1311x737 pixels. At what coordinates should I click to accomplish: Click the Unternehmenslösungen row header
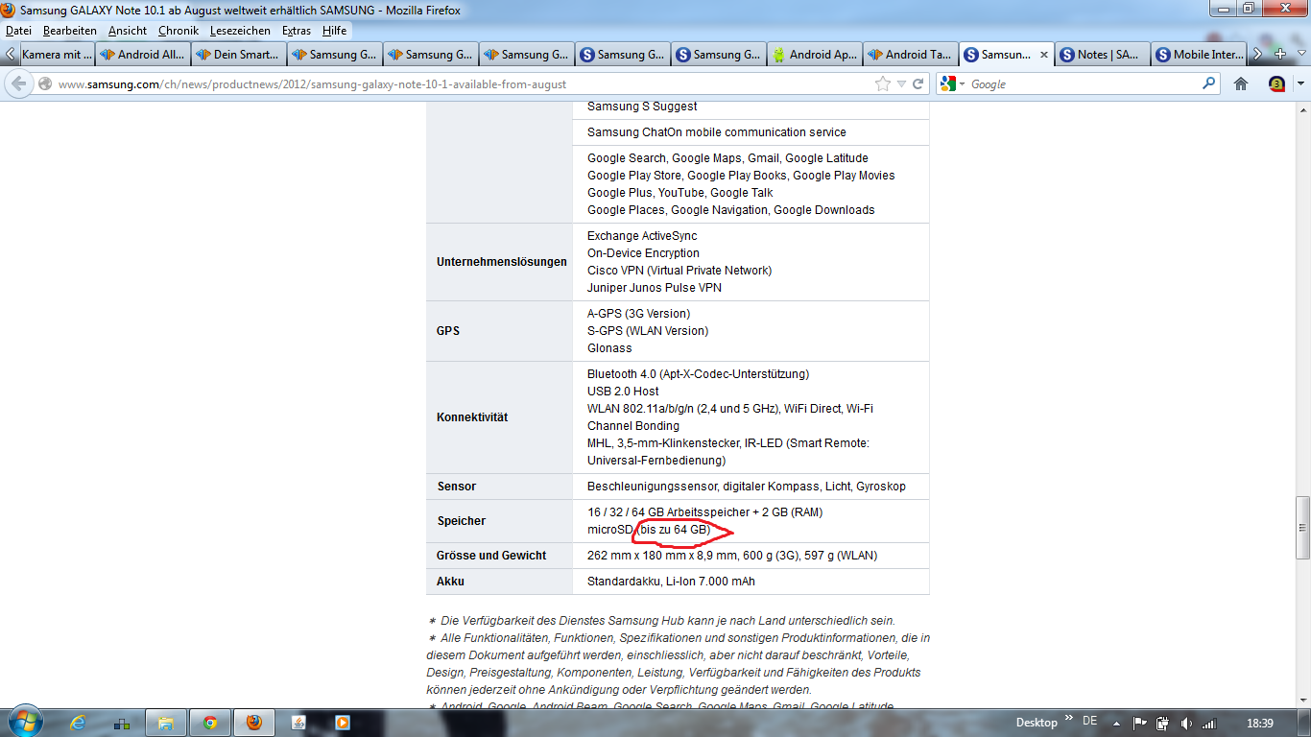coord(502,262)
